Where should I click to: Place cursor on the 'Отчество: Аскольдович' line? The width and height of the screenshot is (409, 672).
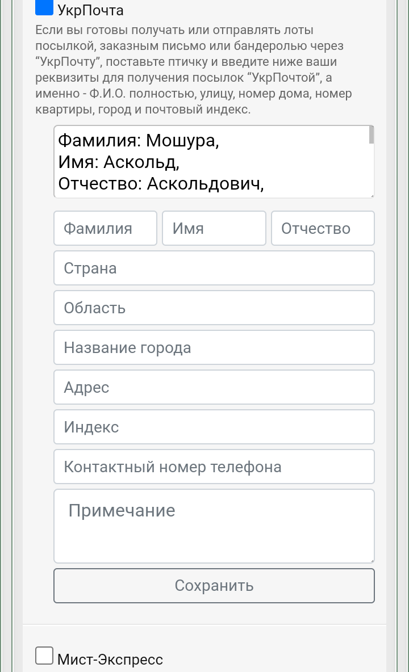[x=161, y=184]
